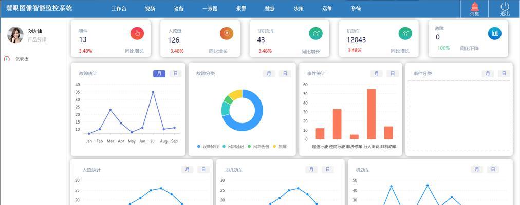Open the 消息 alarm bell icon

pos(475,6)
